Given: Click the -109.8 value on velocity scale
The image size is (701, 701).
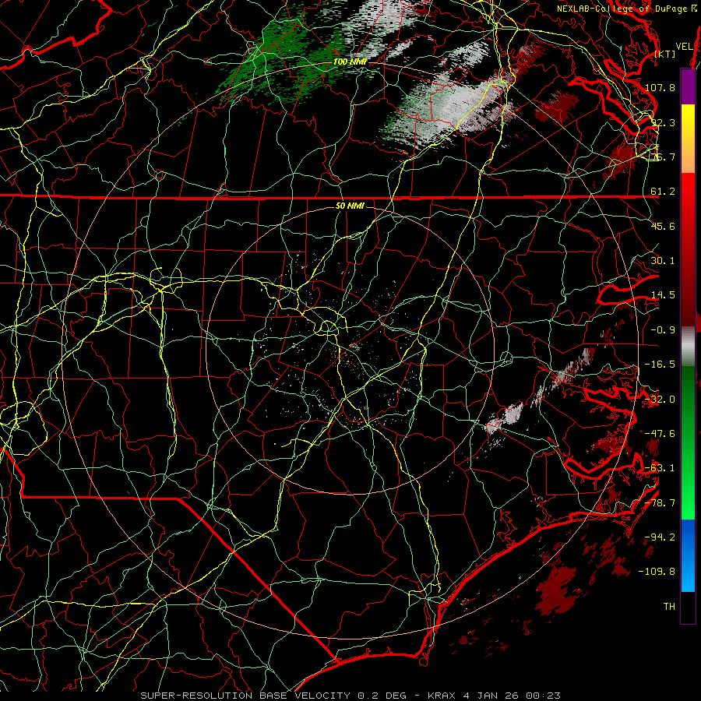Looking at the screenshot, I should 657,572.
